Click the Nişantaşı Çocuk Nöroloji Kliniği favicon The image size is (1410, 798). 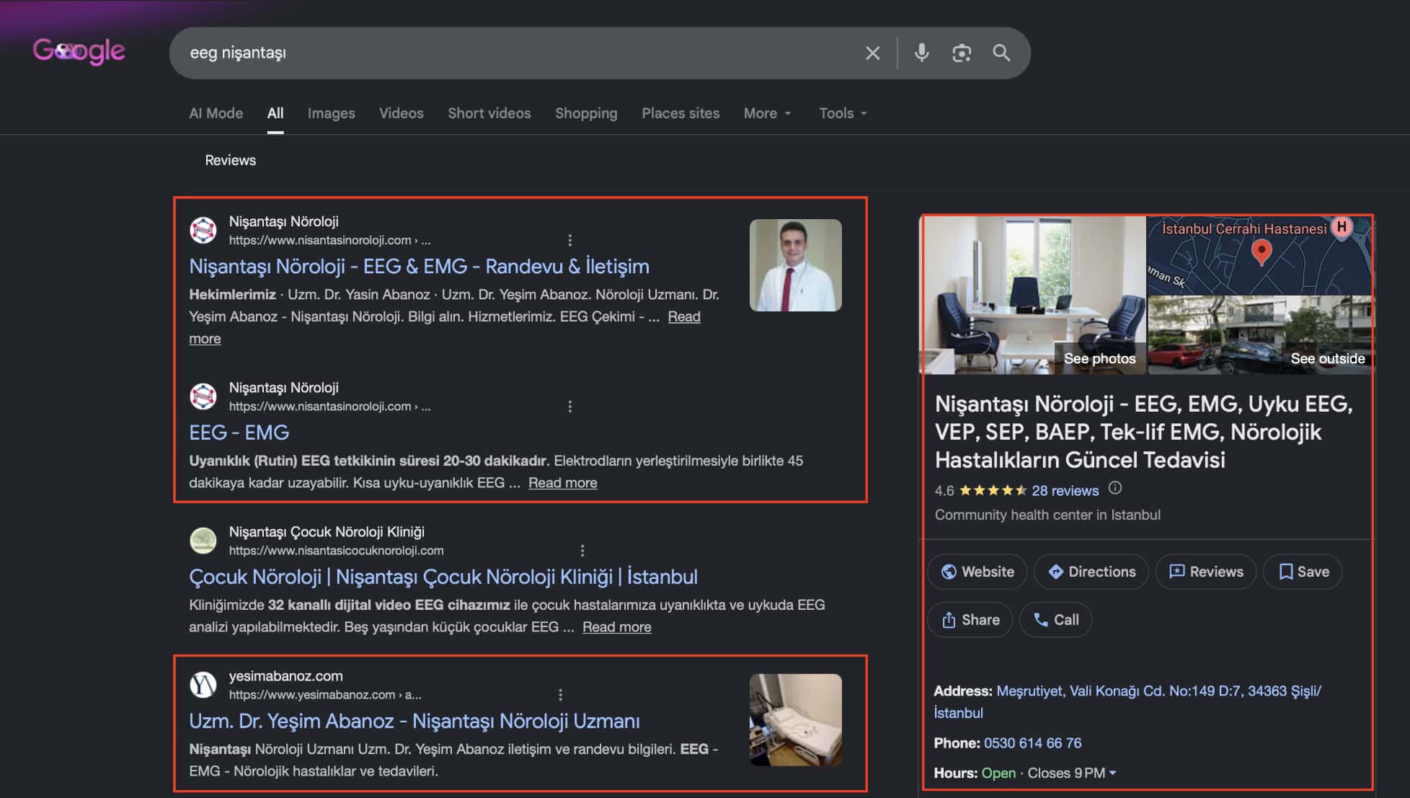(x=203, y=541)
